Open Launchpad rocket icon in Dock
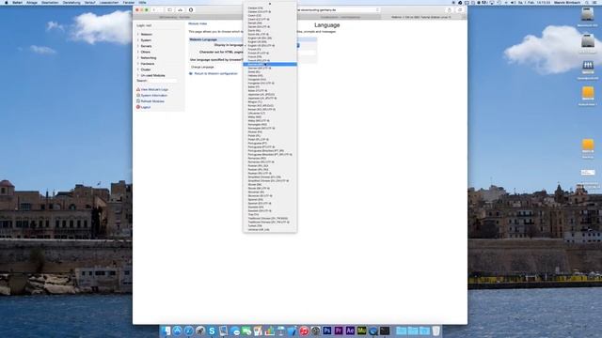Screen dimensions: 602x338 [x=200, y=330]
